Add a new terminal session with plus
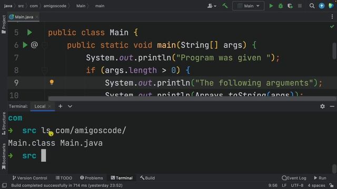 61,106
